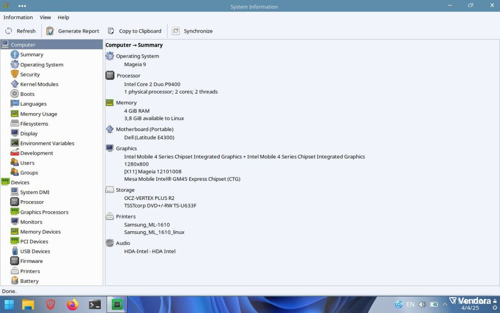Click the Development icon in the sidebar

[x=15, y=153]
